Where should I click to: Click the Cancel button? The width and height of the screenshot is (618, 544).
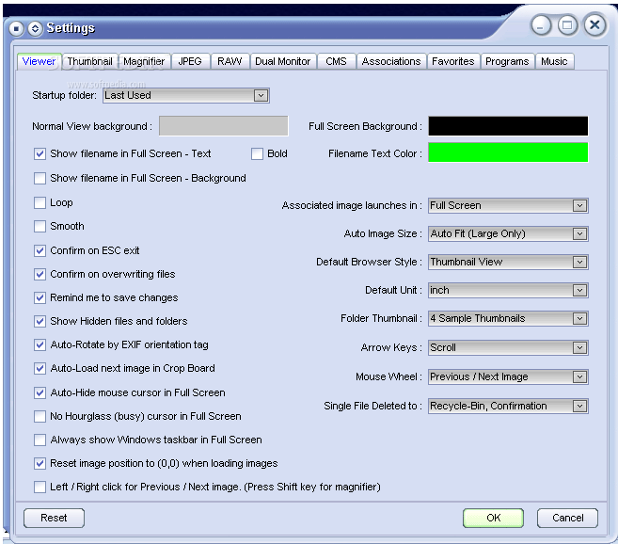click(567, 518)
